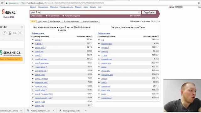
Task: Click plus icon beside «переулок дом 7»
Action: coord(33,82)
